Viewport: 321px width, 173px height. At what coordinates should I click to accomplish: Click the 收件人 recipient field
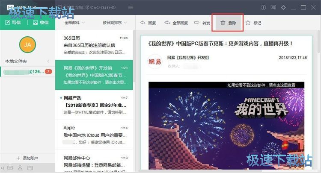(184, 66)
